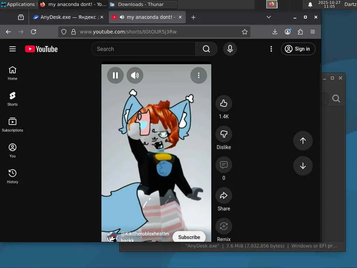Subscribe to the channel

tap(189, 237)
